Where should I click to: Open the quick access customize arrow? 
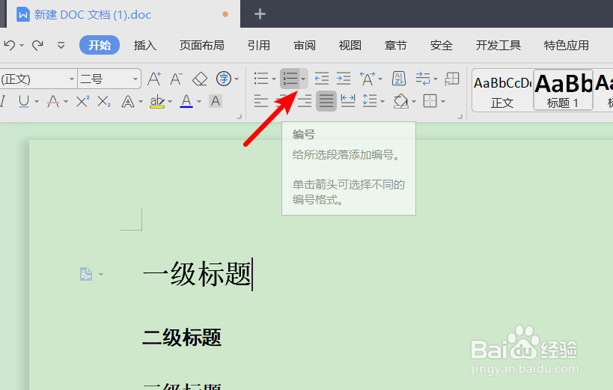coord(61,46)
